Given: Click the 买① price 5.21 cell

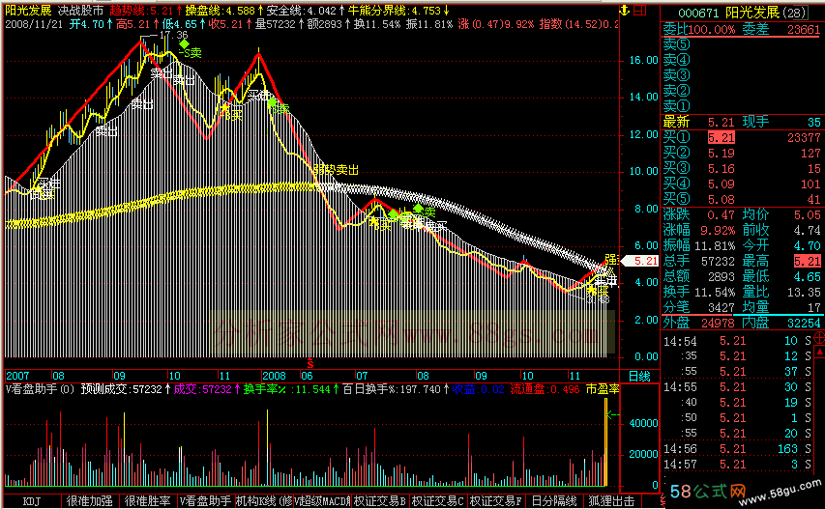Looking at the screenshot, I should point(721,137).
